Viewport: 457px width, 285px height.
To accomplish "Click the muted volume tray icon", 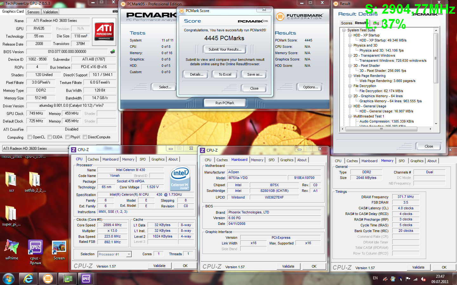I will [x=423, y=279].
